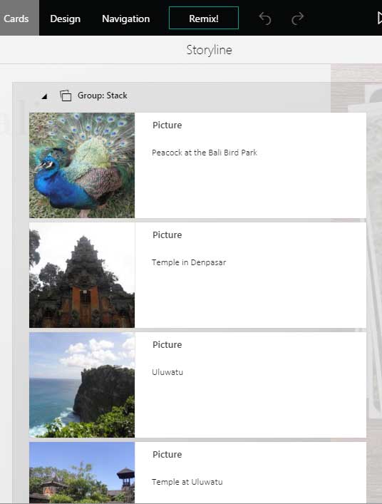Collapse the Group: Stack section
This screenshot has width=382, height=504.
tap(44, 96)
